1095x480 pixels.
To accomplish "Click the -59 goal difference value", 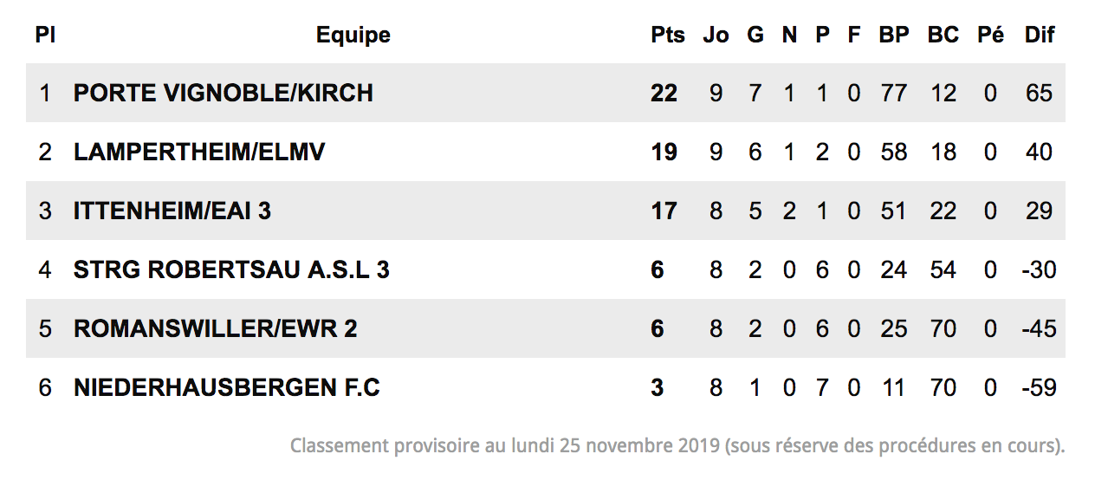I will click(1038, 387).
